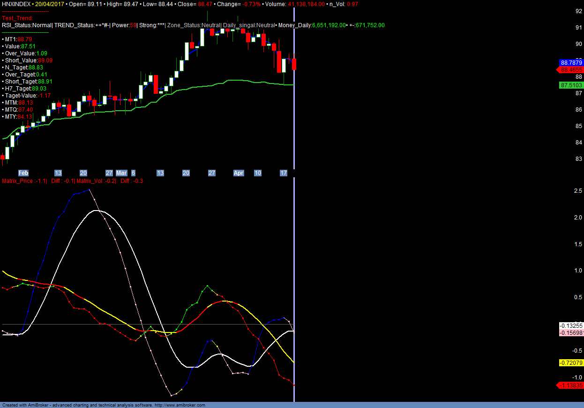
Task: Click the MTY 84.13 legend entry
Action: tap(18, 117)
